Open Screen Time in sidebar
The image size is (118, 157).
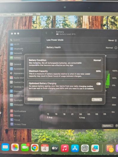(x=18, y=124)
